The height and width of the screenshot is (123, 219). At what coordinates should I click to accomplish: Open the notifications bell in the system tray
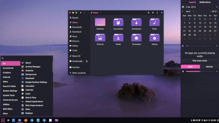pos(205,120)
